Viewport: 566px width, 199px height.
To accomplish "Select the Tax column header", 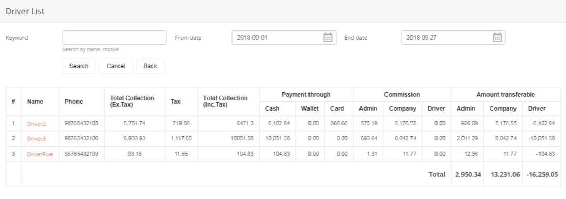I will pyautogui.click(x=175, y=102).
